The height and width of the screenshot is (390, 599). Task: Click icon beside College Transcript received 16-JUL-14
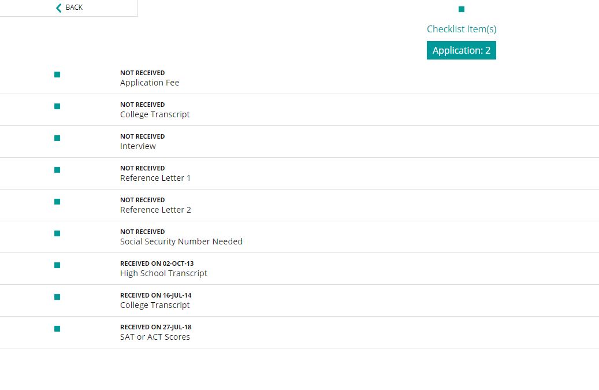(x=57, y=297)
